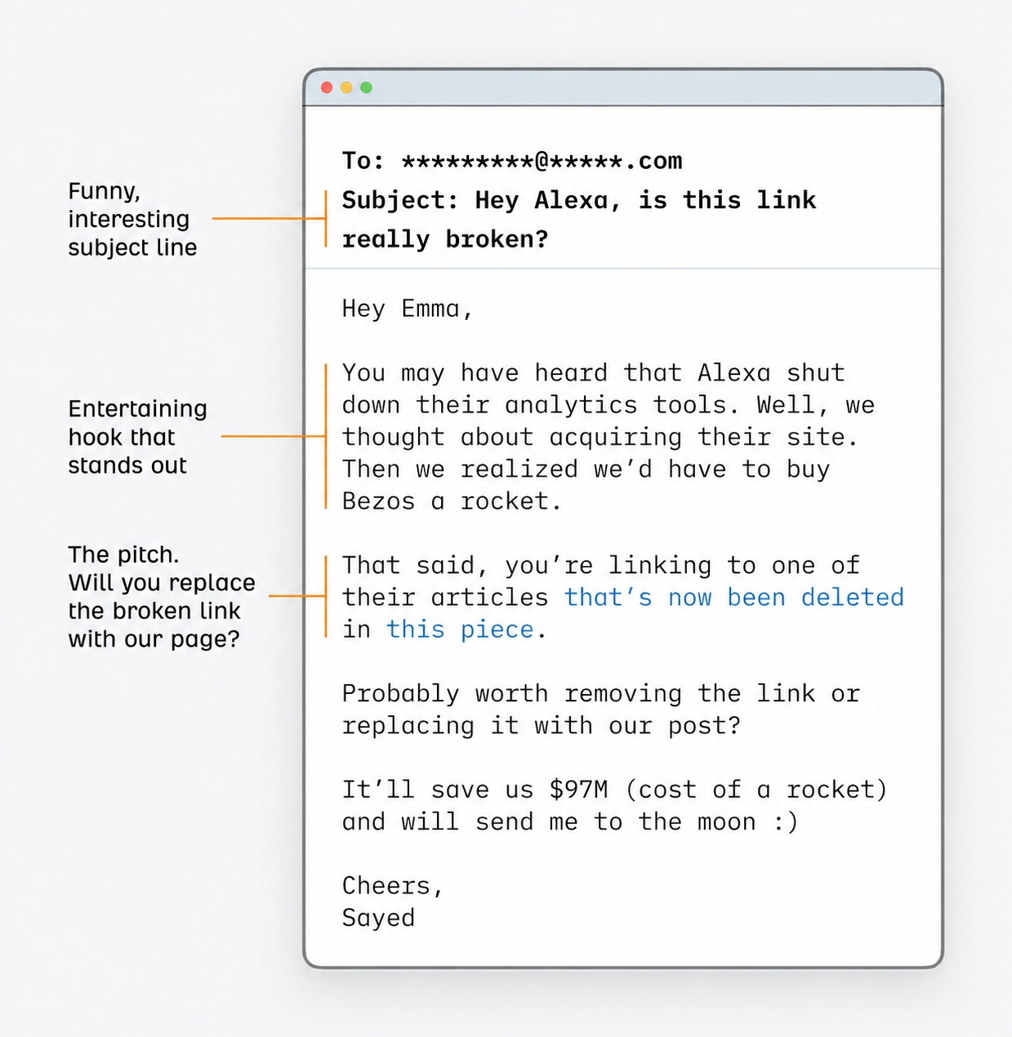
Task: Click the line "Probably worth removing the link or"
Action: (x=600, y=693)
